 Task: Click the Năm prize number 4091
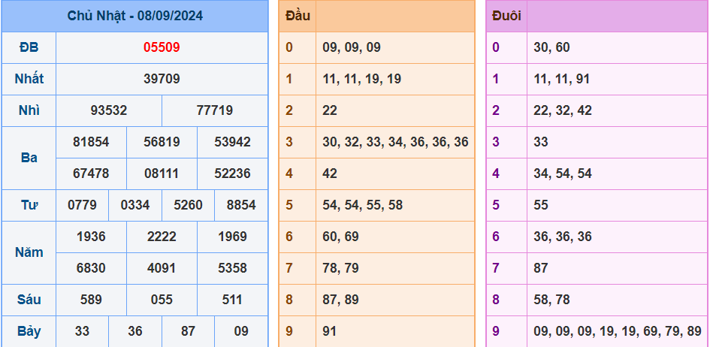[x=162, y=268]
